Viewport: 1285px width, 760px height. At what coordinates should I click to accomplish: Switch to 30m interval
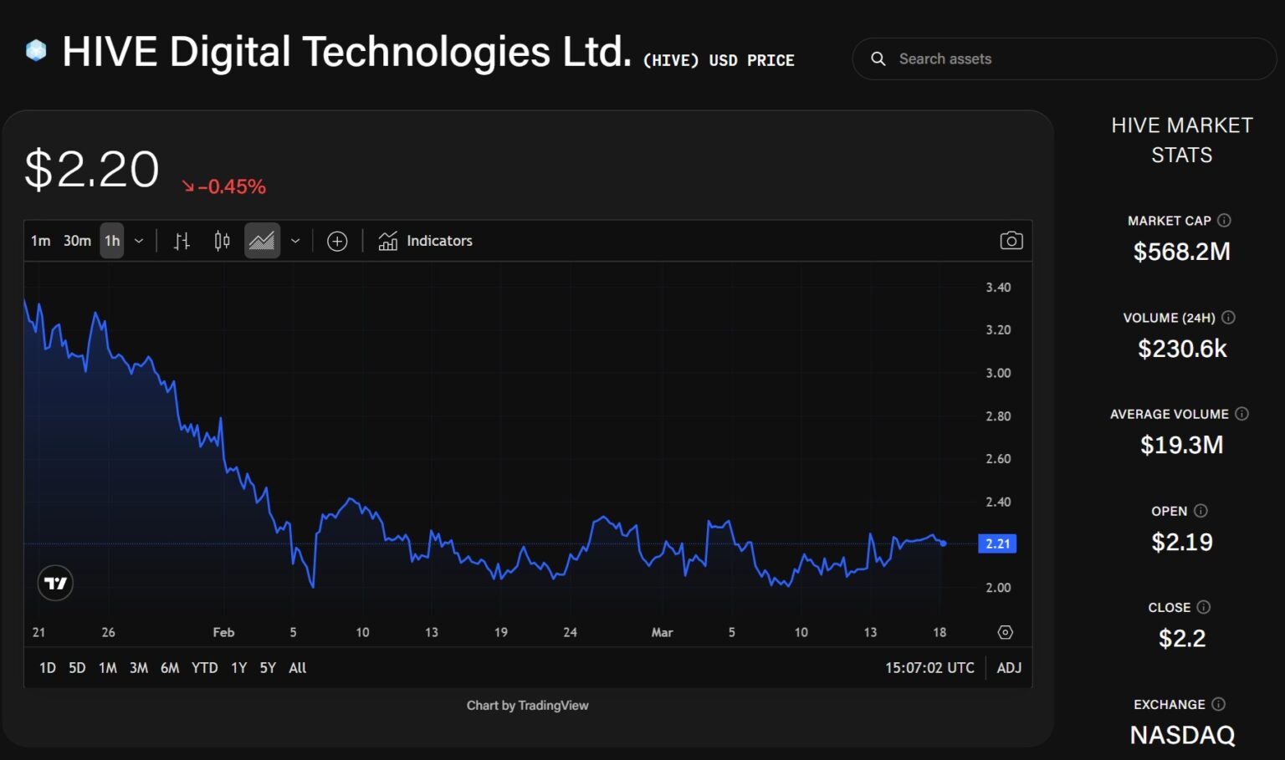[x=77, y=241]
